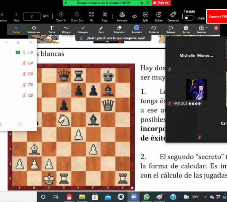Save annotations with Guardar
This screenshot has height=202, width=227.
pyautogui.click(x=201, y=29)
